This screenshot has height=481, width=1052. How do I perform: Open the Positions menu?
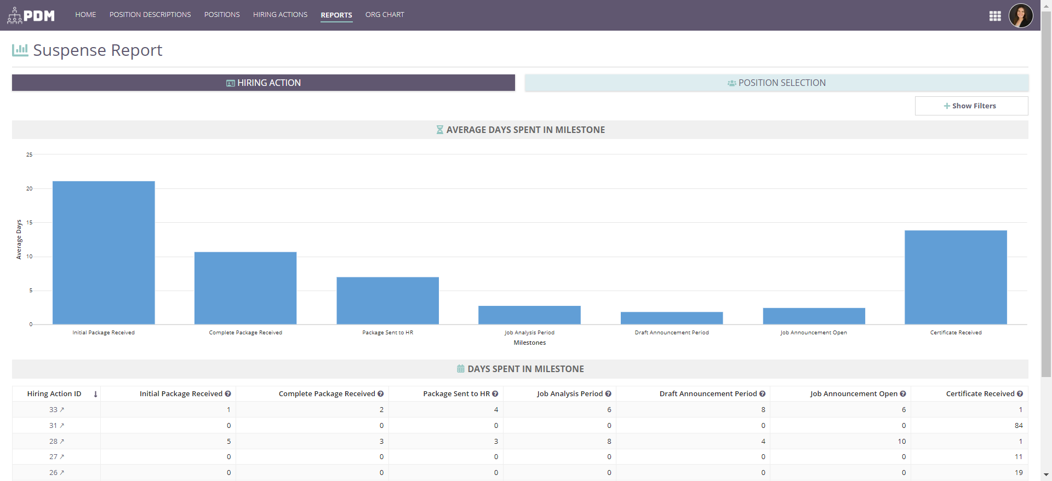[x=222, y=15]
